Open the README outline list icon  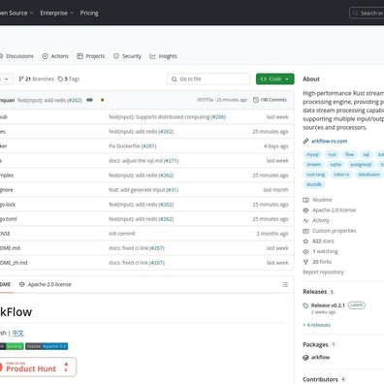pos(285,284)
